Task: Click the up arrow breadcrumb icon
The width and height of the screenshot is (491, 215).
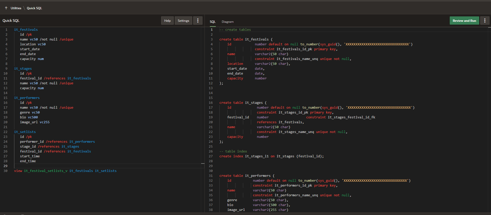Action: 6,8
